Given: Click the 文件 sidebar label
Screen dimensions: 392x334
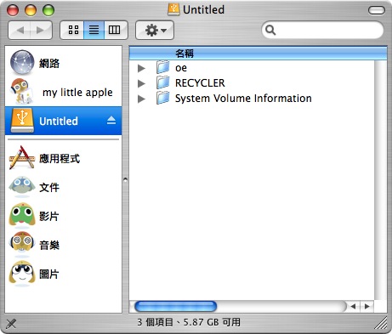Looking at the screenshot, I should [49, 187].
